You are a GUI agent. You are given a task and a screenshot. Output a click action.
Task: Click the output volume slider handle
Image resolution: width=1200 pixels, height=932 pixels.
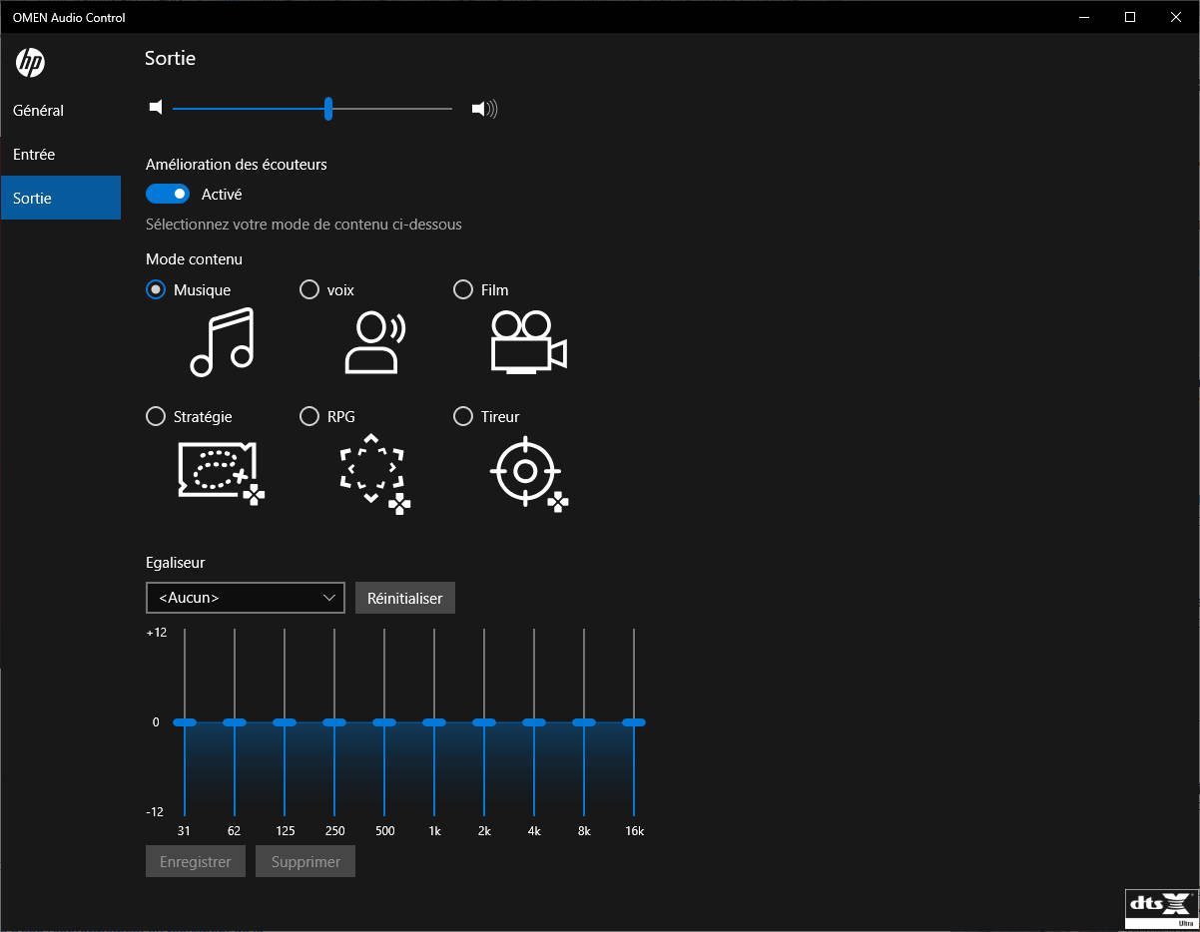click(328, 109)
